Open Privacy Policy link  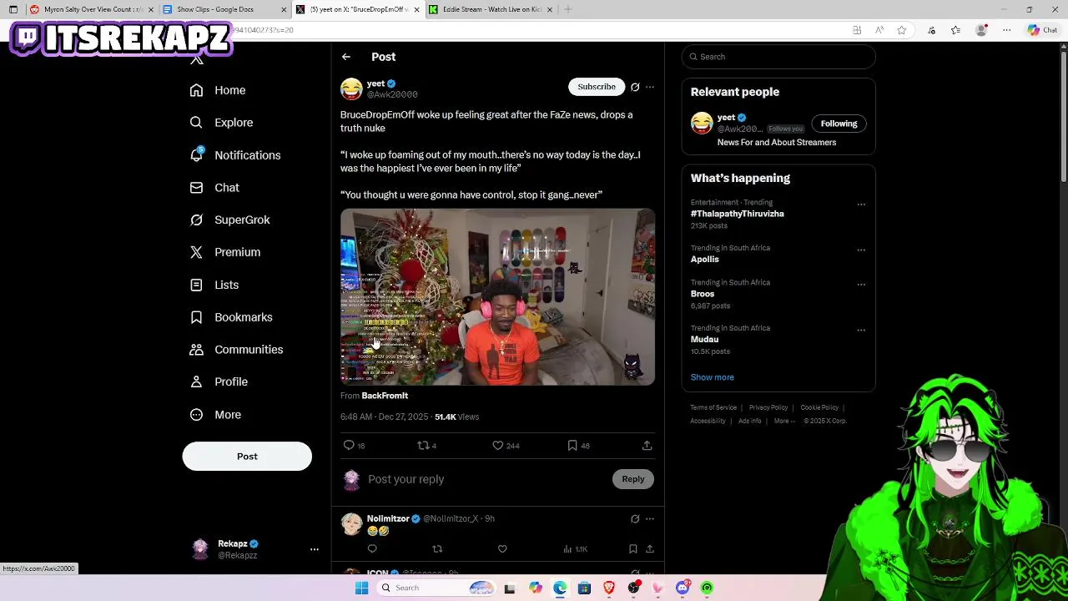tap(768, 407)
